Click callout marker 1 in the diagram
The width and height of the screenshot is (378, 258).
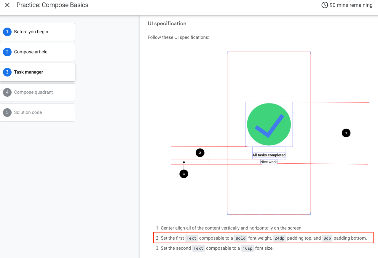tap(346, 133)
